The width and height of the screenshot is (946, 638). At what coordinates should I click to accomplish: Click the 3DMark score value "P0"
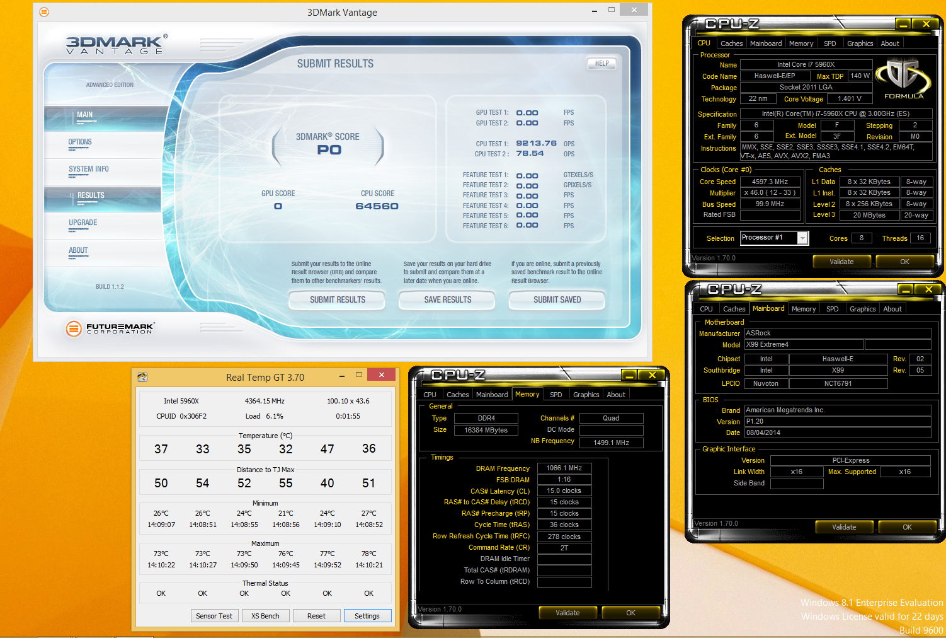(x=329, y=150)
